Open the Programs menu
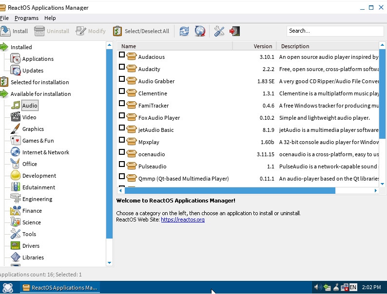 26,18
